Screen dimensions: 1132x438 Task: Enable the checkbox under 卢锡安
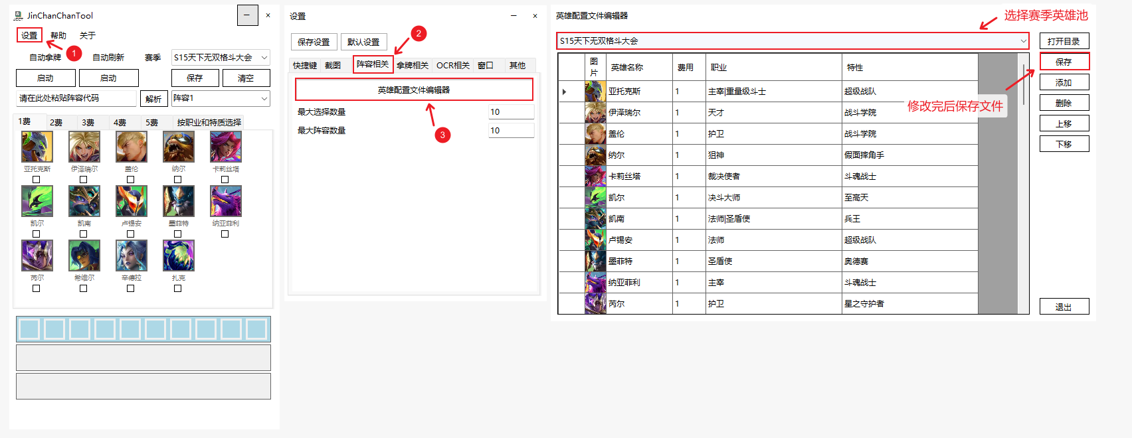click(x=131, y=234)
